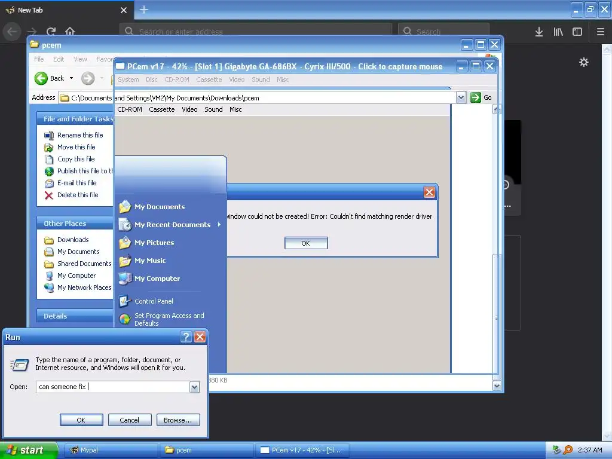The image size is (612, 459).
Task: Open the top PCem CD-ROM menu
Action: click(176, 79)
